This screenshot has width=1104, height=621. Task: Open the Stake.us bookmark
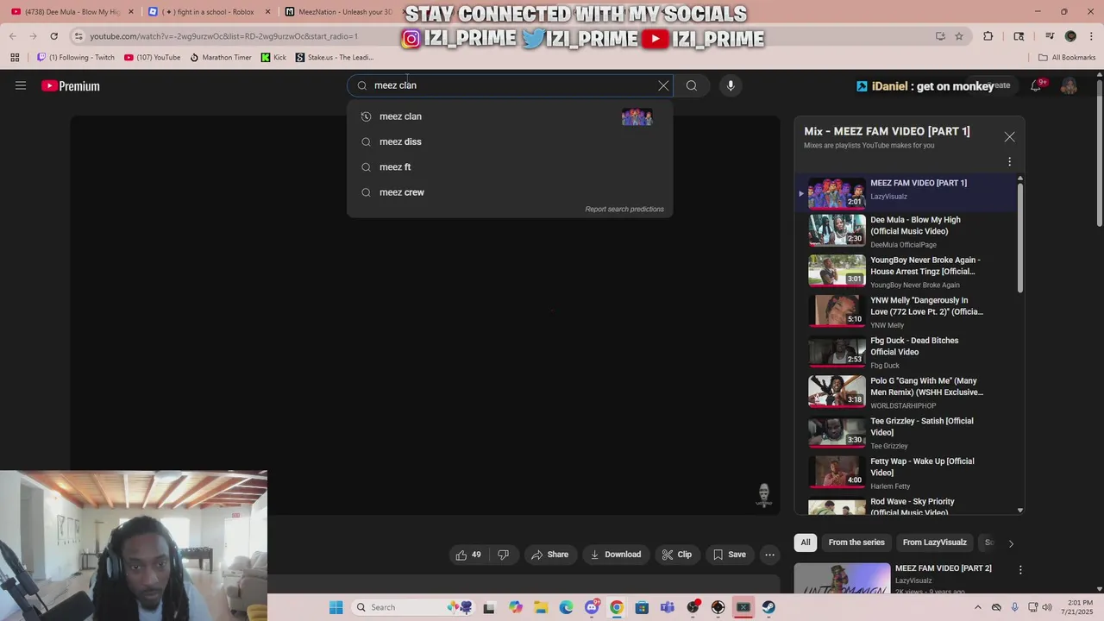point(335,58)
